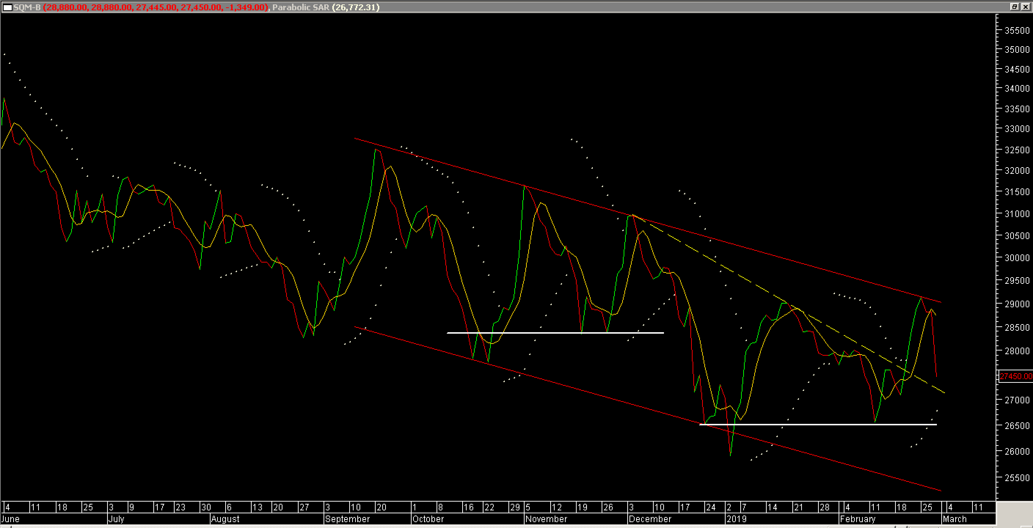Click the November month label
The width and height of the screenshot is (1033, 528).
(546, 519)
